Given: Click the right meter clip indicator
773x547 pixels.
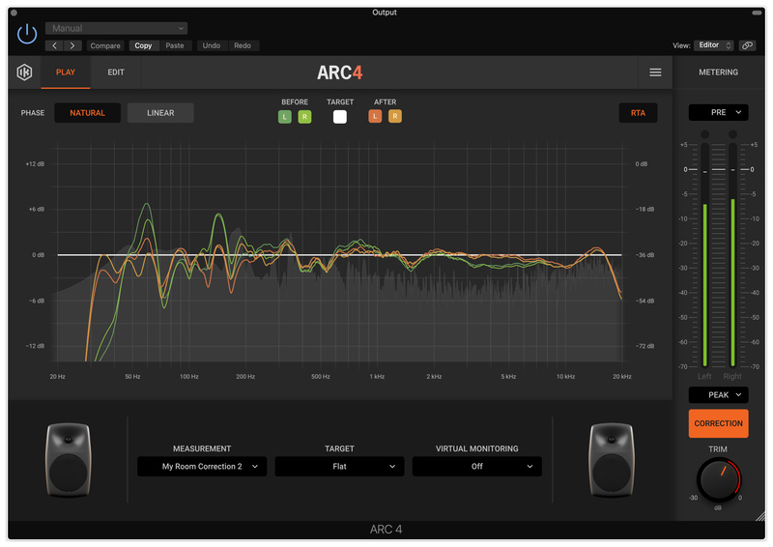Looking at the screenshot, I should pos(732,134).
